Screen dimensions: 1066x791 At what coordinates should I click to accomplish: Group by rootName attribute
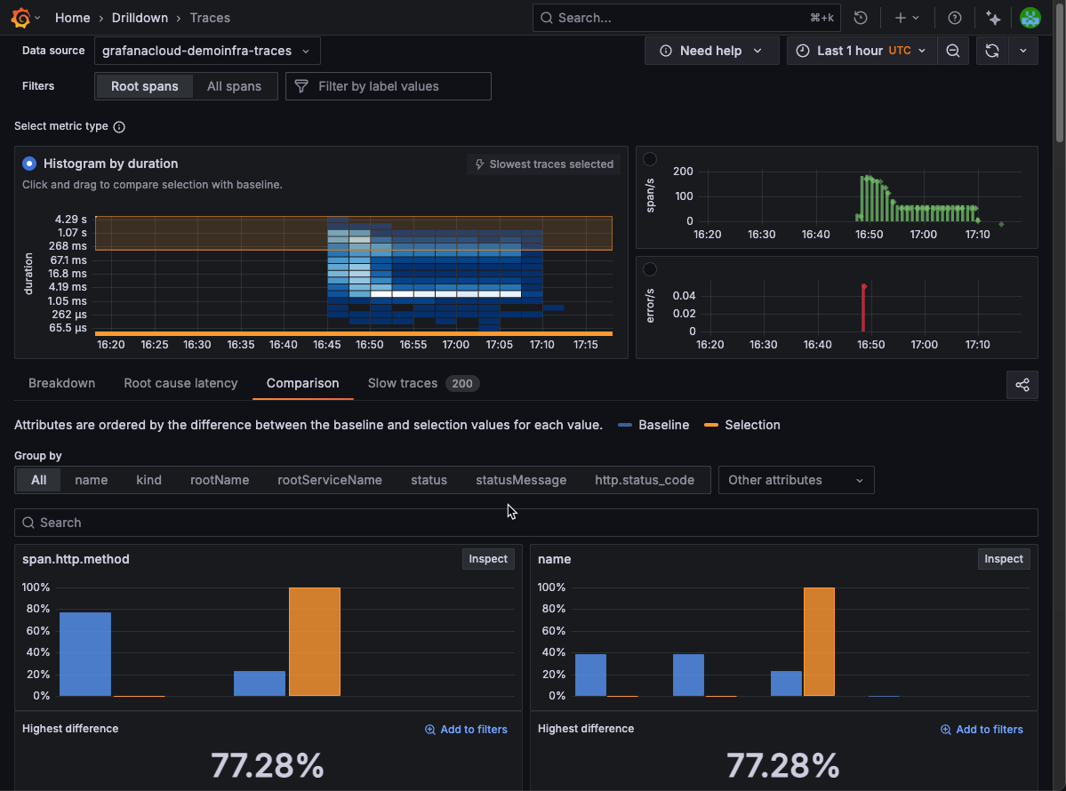[220, 480]
